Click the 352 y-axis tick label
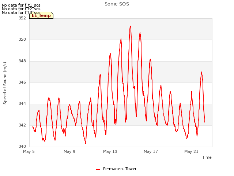Image resolution: width=234 pixels, height=176 pixels. coord(22,18)
